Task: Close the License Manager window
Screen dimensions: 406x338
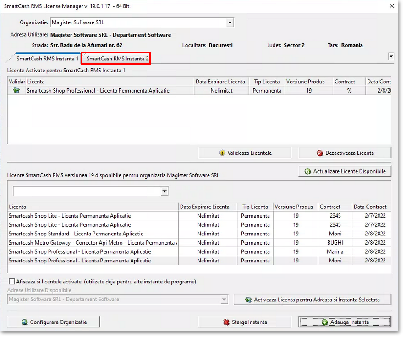Action: coord(392,6)
